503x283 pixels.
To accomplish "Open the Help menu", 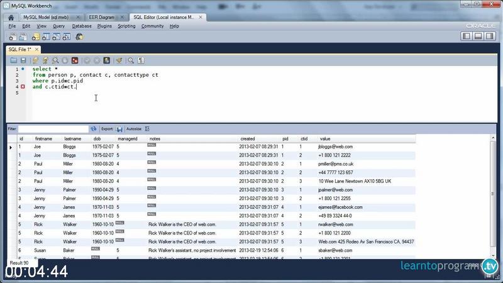I will (x=174, y=26).
